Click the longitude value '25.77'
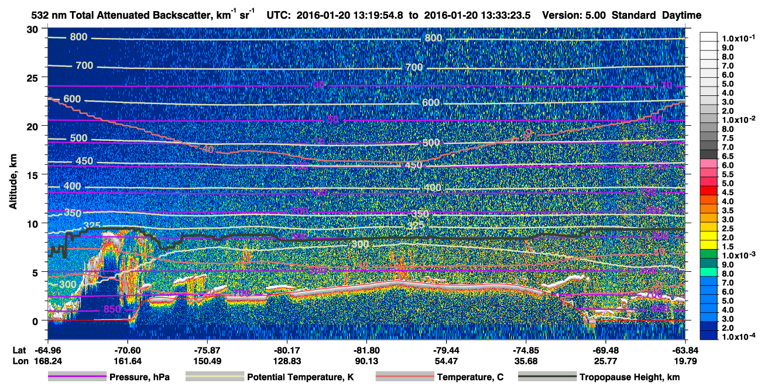The height and width of the screenshot is (390, 761). coord(605,361)
